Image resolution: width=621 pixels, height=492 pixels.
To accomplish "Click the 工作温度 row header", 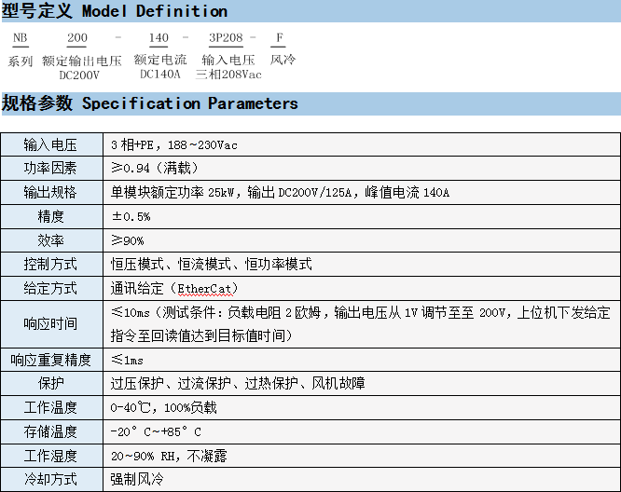I will [50, 407].
